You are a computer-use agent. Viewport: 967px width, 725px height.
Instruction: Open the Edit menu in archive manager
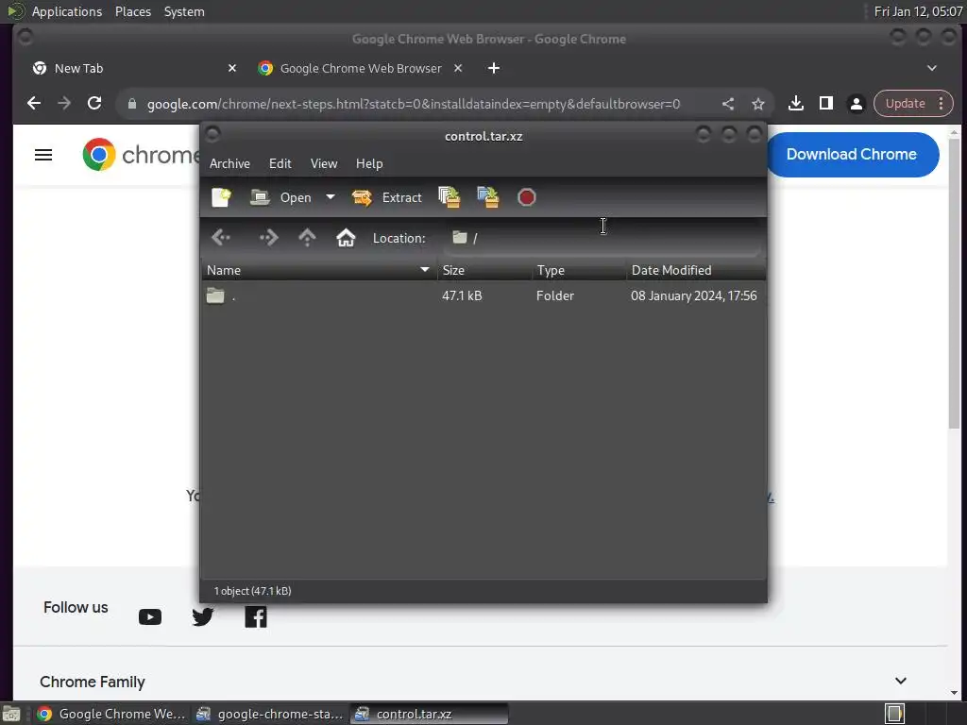(280, 164)
